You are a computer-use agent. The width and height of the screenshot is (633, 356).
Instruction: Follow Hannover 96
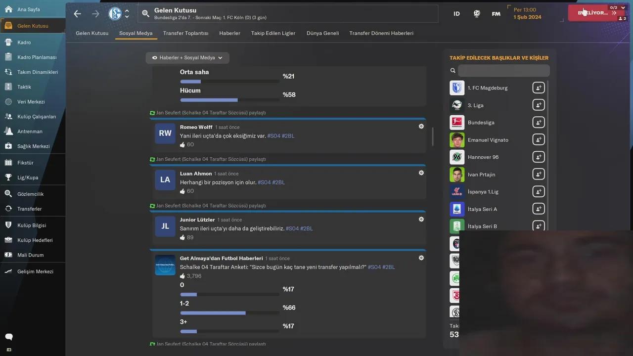click(539, 157)
